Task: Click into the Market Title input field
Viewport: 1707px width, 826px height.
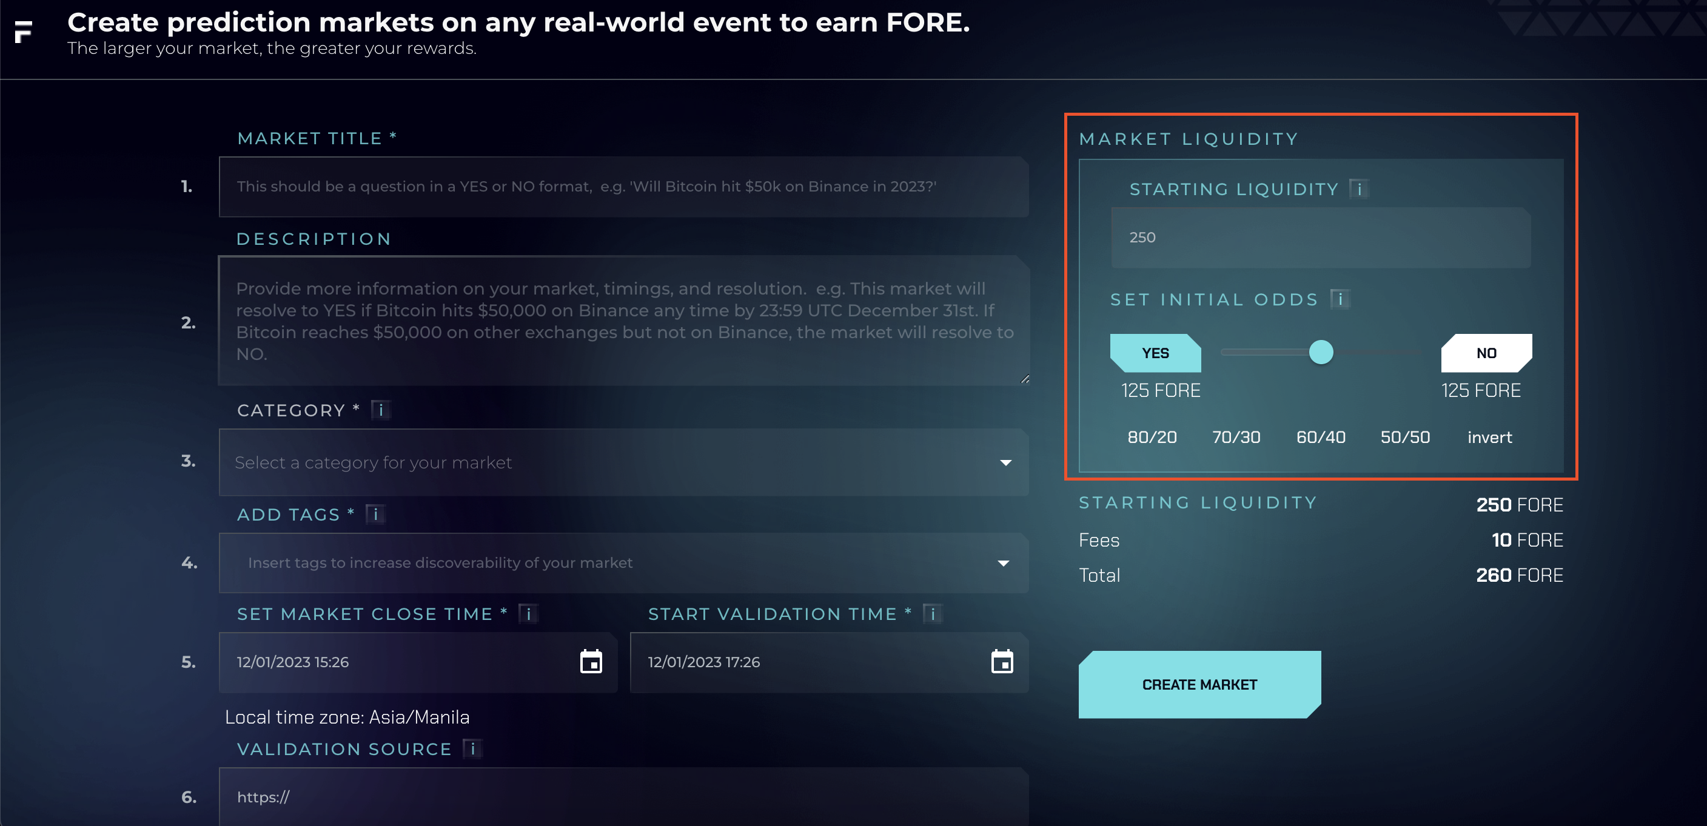Action: click(x=623, y=187)
